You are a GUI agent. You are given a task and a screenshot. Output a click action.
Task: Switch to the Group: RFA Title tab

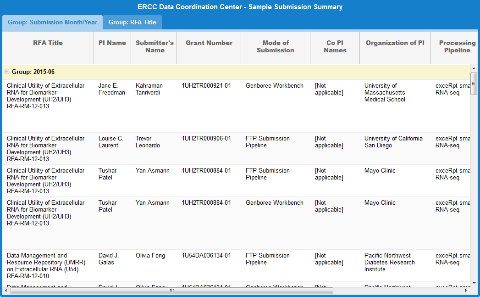[132, 22]
